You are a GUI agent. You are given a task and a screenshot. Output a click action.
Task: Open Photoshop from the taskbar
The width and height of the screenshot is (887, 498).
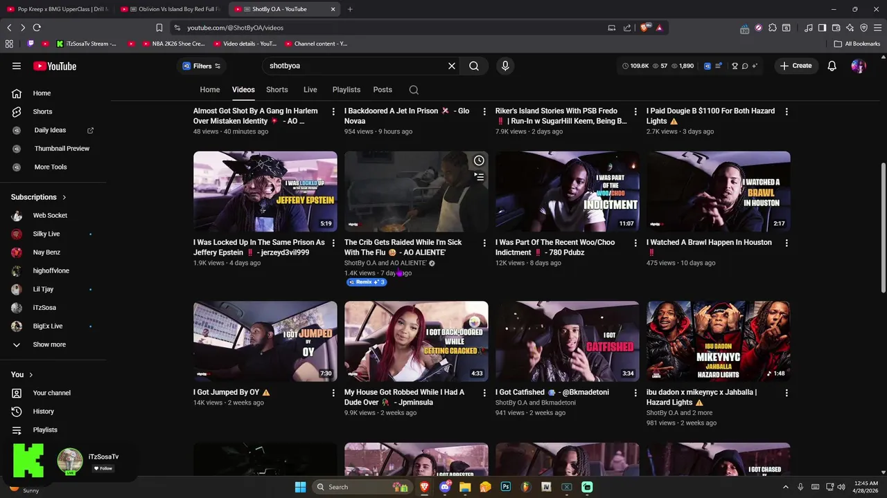coord(505,487)
